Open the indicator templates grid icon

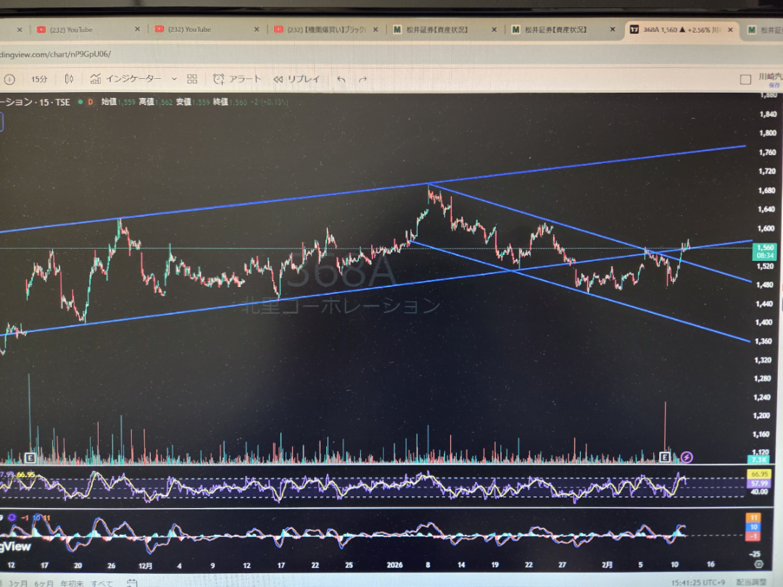tap(192, 79)
